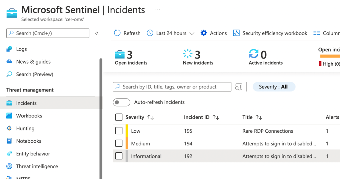This screenshot has width=340, height=179.
Task: Open News & guides menu item
Action: (33, 62)
